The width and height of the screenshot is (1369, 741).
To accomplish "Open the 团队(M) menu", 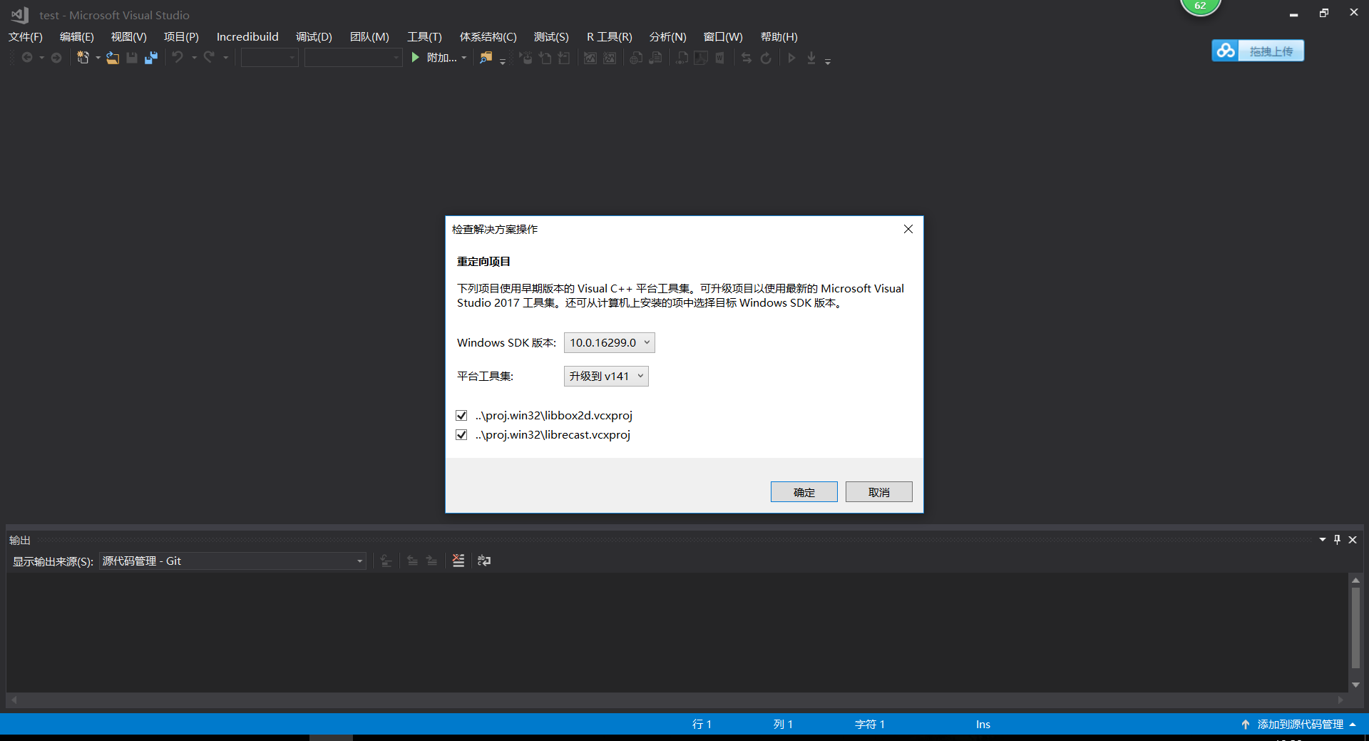I will 369,36.
